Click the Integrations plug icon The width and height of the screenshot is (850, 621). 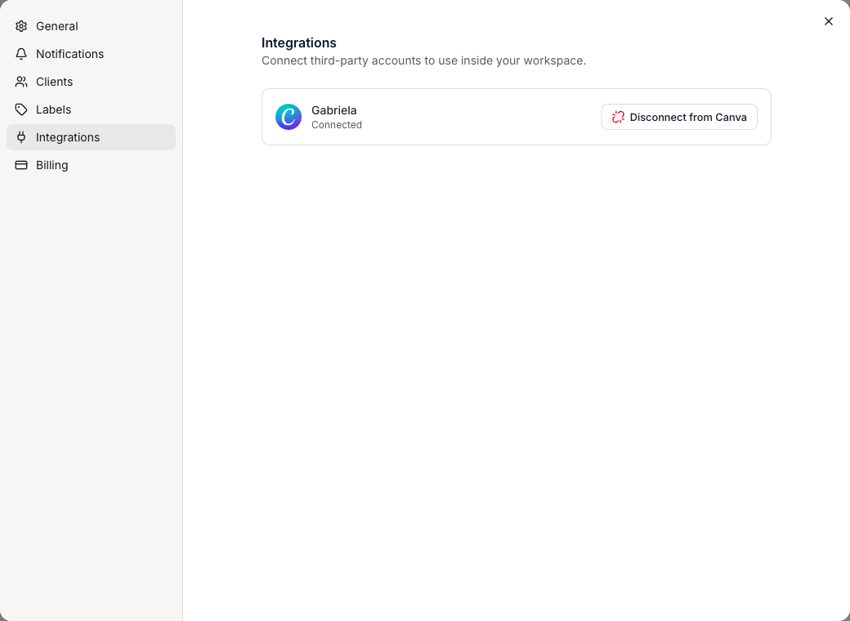point(21,137)
